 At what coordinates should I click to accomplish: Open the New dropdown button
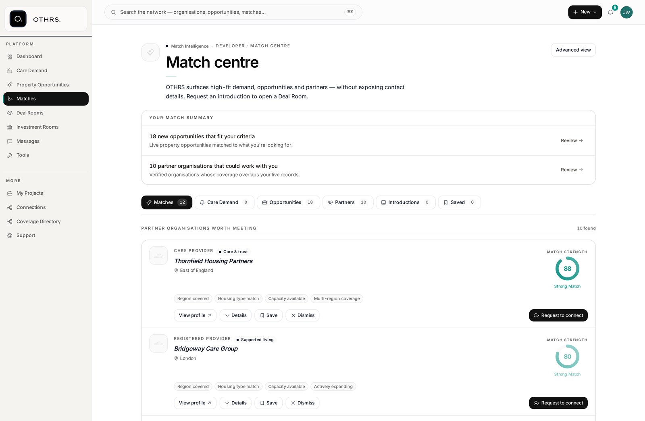click(585, 12)
